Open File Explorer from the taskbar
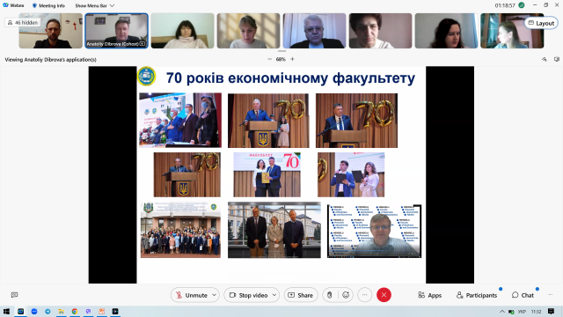The height and width of the screenshot is (317, 563). 61,311
